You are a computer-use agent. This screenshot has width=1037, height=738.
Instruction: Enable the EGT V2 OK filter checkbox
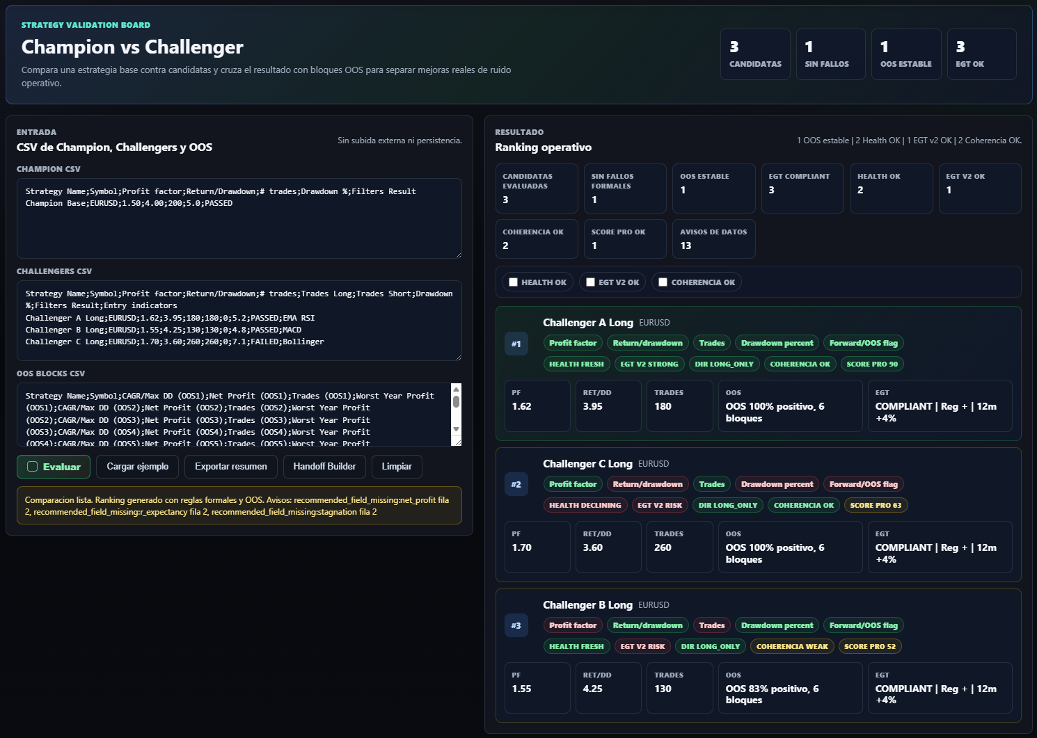pyautogui.click(x=590, y=282)
